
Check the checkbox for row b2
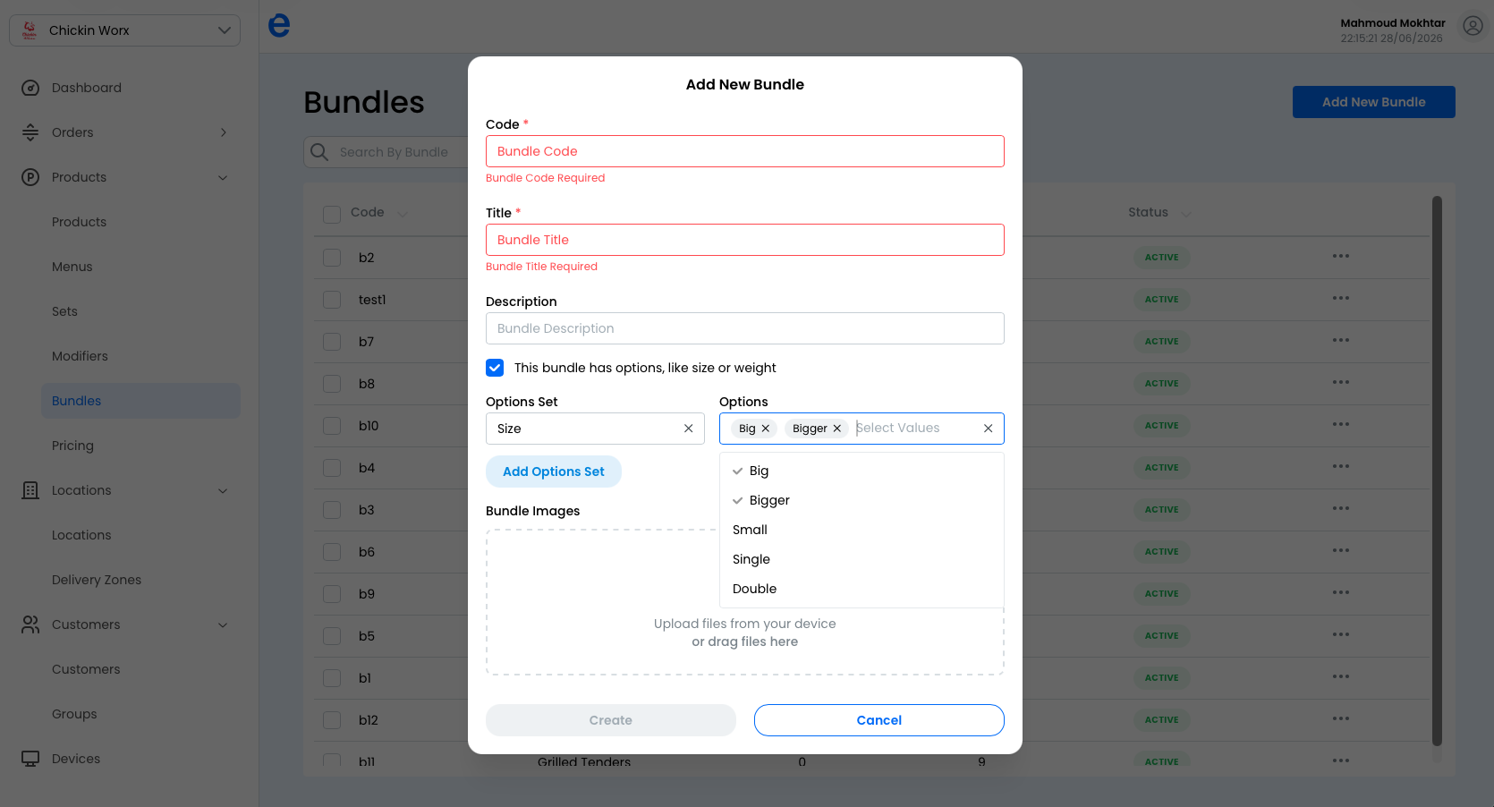coord(332,258)
